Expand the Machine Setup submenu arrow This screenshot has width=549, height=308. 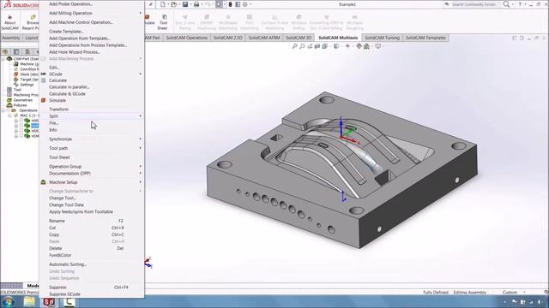point(141,182)
